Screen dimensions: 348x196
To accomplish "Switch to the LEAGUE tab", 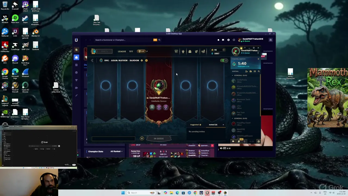I will point(122,51).
